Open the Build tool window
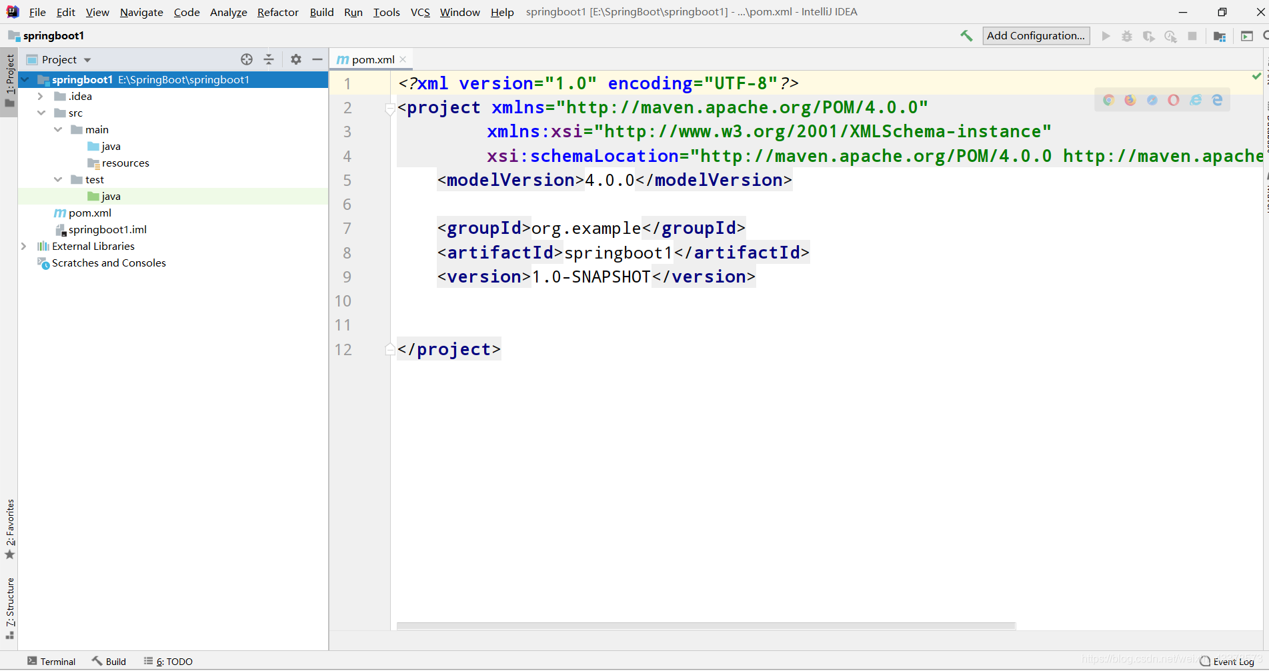The image size is (1269, 671). tap(109, 661)
